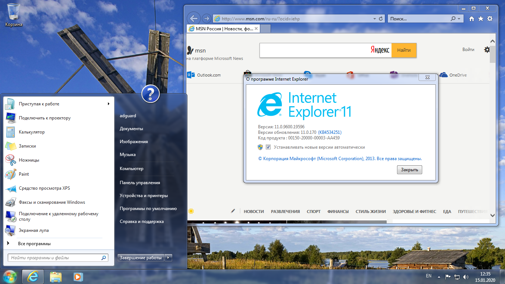
Task: Open Paint from the Start menu
Action: coord(59,174)
